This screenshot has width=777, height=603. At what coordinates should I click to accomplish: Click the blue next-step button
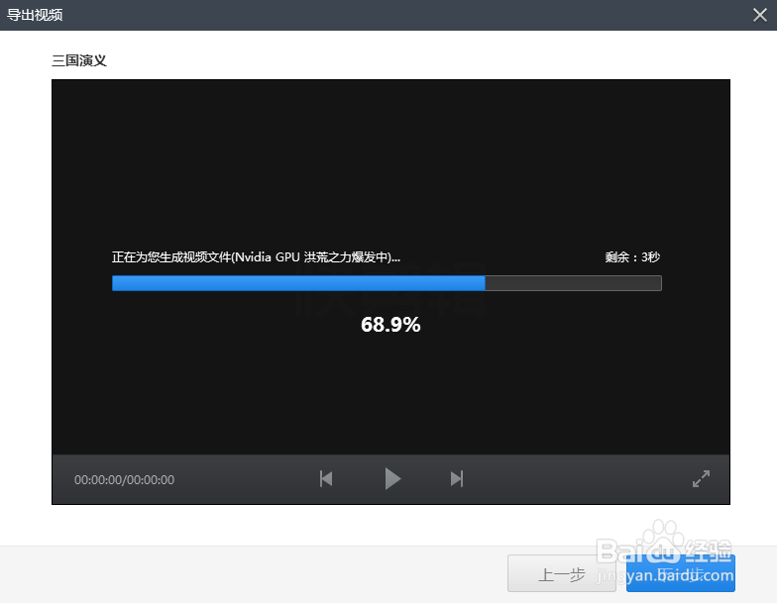(x=680, y=573)
